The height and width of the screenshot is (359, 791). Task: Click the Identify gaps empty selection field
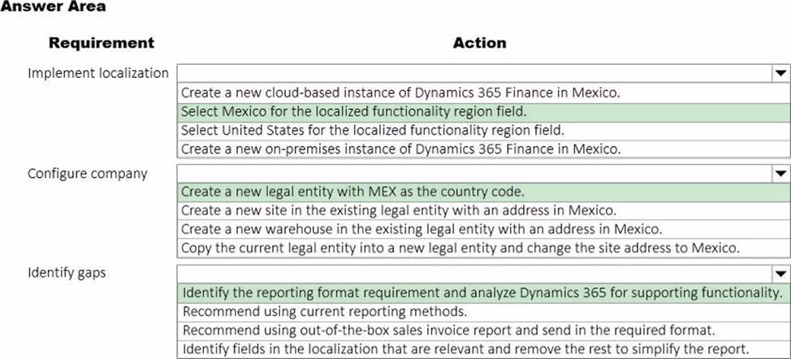(471, 274)
